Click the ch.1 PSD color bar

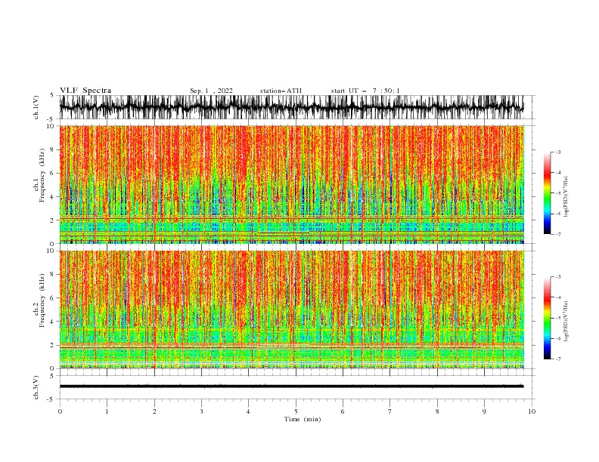point(547,193)
